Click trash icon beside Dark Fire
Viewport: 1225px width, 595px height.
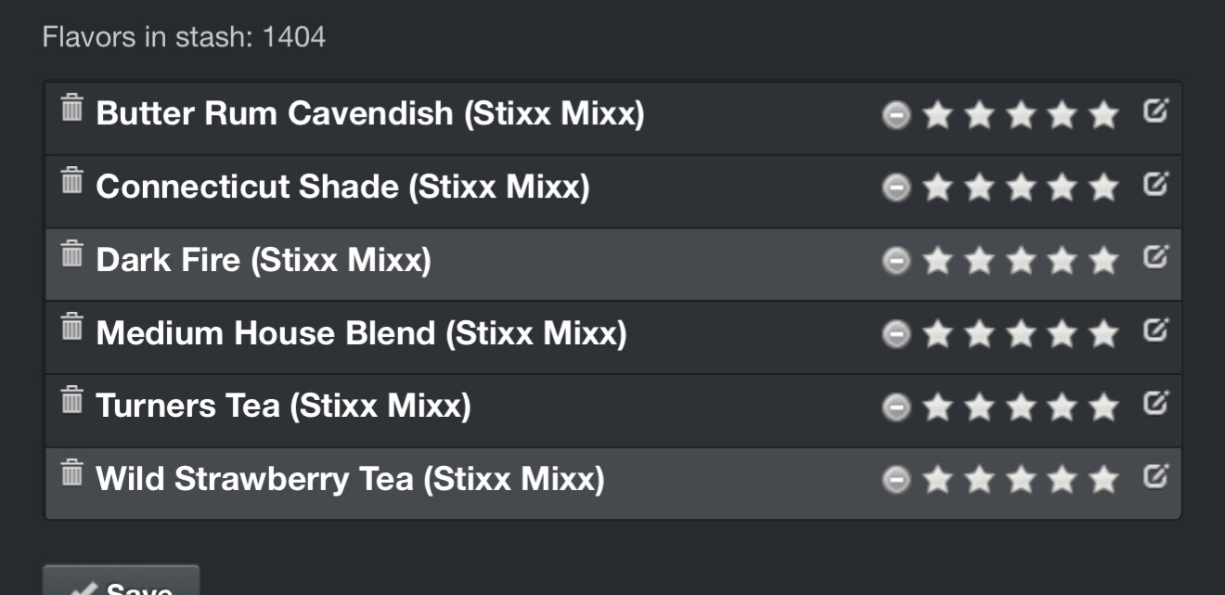click(71, 253)
